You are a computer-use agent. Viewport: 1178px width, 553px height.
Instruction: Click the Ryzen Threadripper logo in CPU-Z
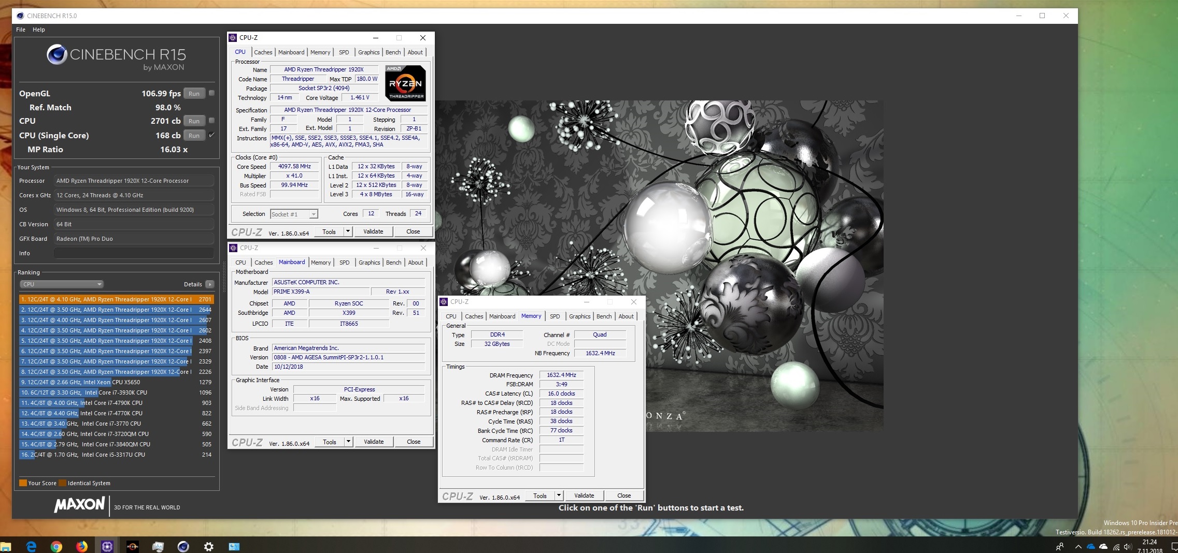[x=405, y=83]
